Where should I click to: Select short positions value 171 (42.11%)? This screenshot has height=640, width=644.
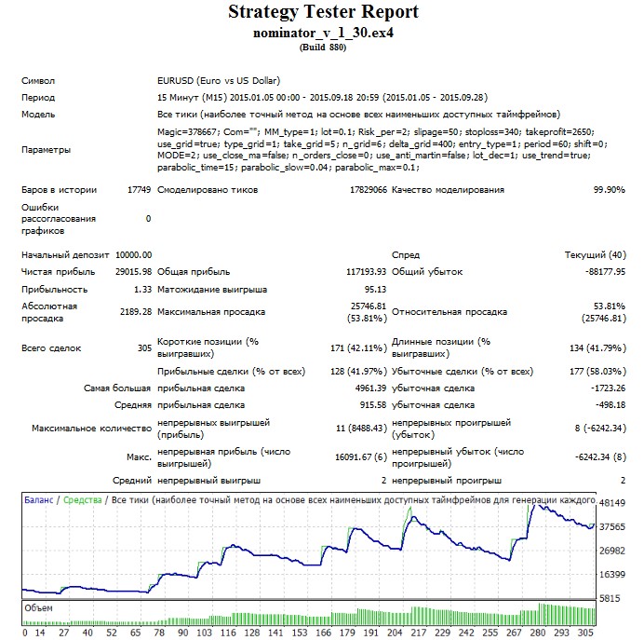click(x=358, y=348)
